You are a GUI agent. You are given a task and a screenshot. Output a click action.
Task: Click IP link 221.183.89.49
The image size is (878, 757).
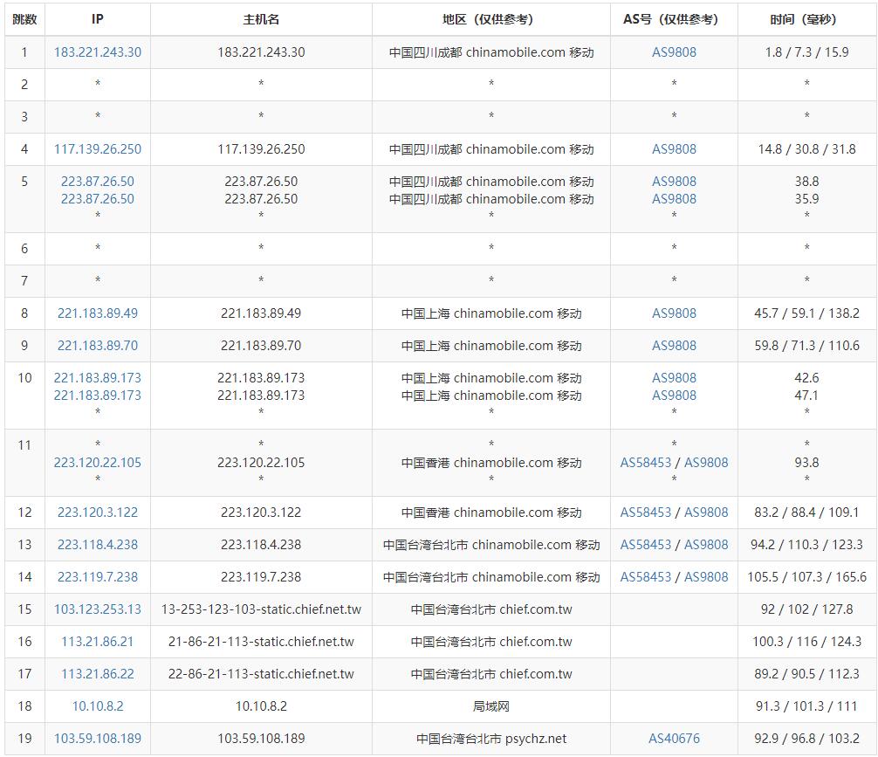(98, 313)
